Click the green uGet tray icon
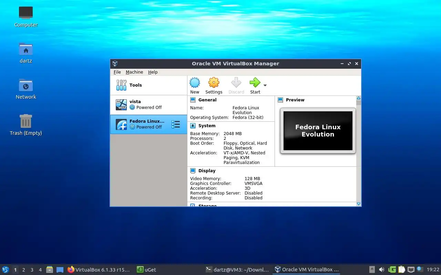The height and width of the screenshot is (275, 441). 392,269
